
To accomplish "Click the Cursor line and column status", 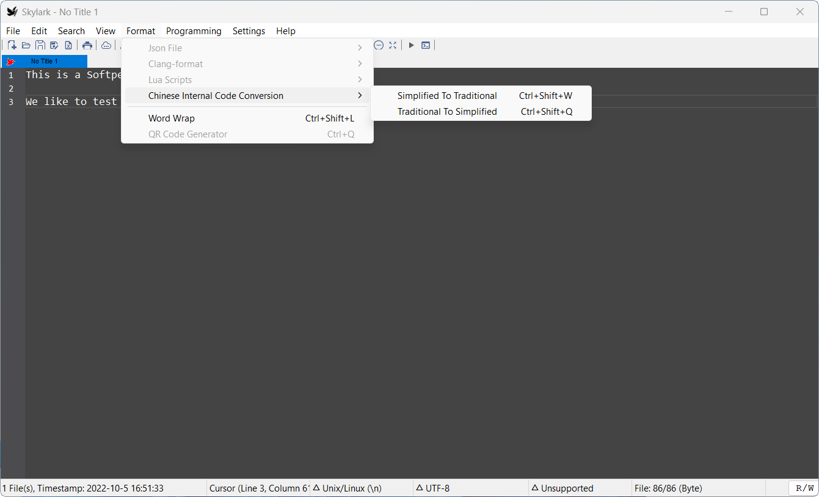I will tap(259, 488).
